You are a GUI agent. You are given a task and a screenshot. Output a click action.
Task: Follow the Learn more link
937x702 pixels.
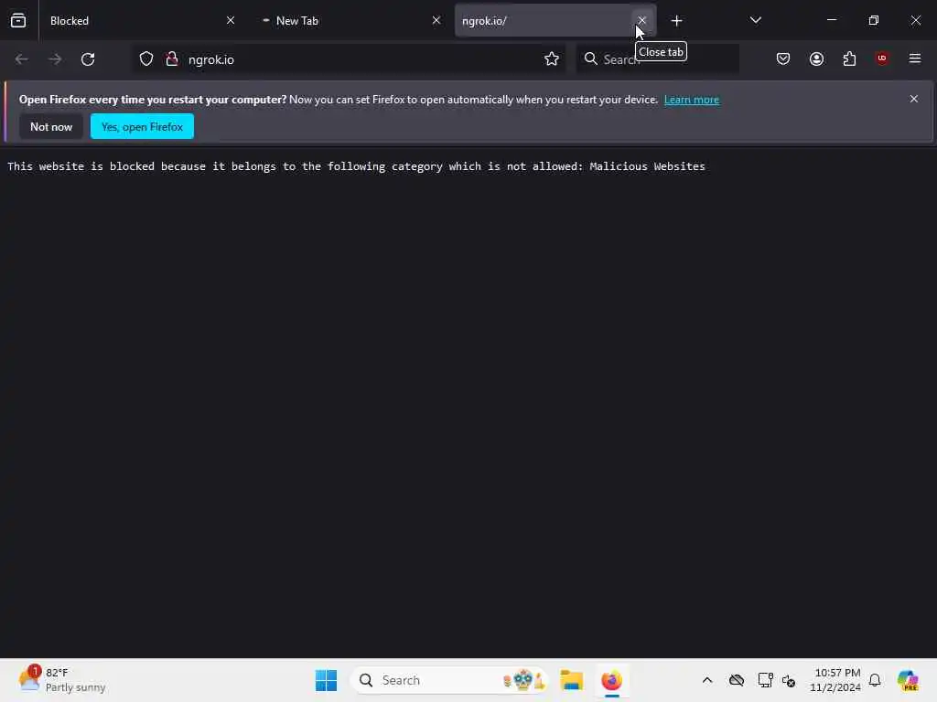pos(692,100)
